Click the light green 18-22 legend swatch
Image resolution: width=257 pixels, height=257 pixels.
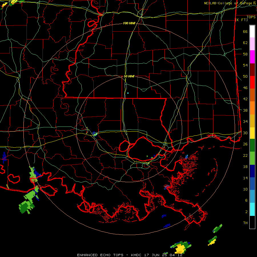click(x=252, y=158)
